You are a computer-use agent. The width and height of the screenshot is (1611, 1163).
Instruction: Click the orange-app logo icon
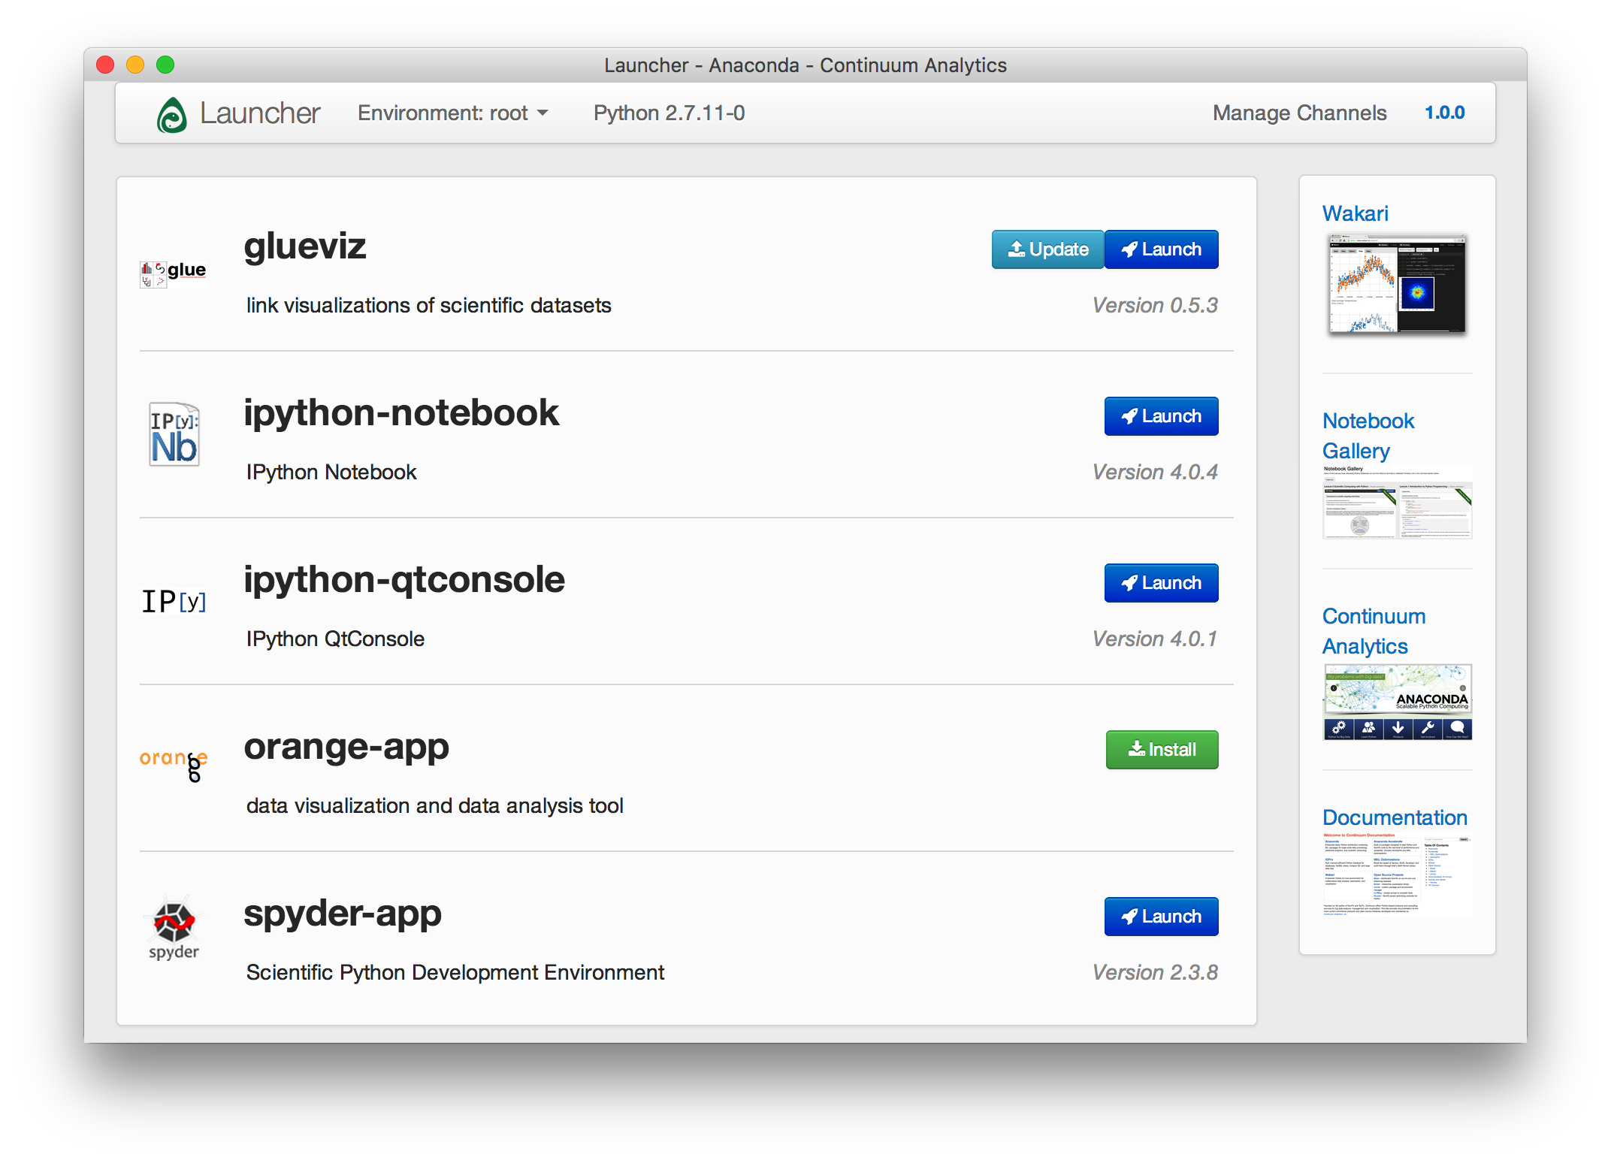coord(174,763)
